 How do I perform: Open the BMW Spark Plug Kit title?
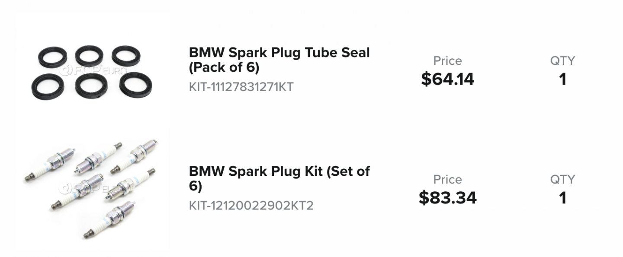279,178
